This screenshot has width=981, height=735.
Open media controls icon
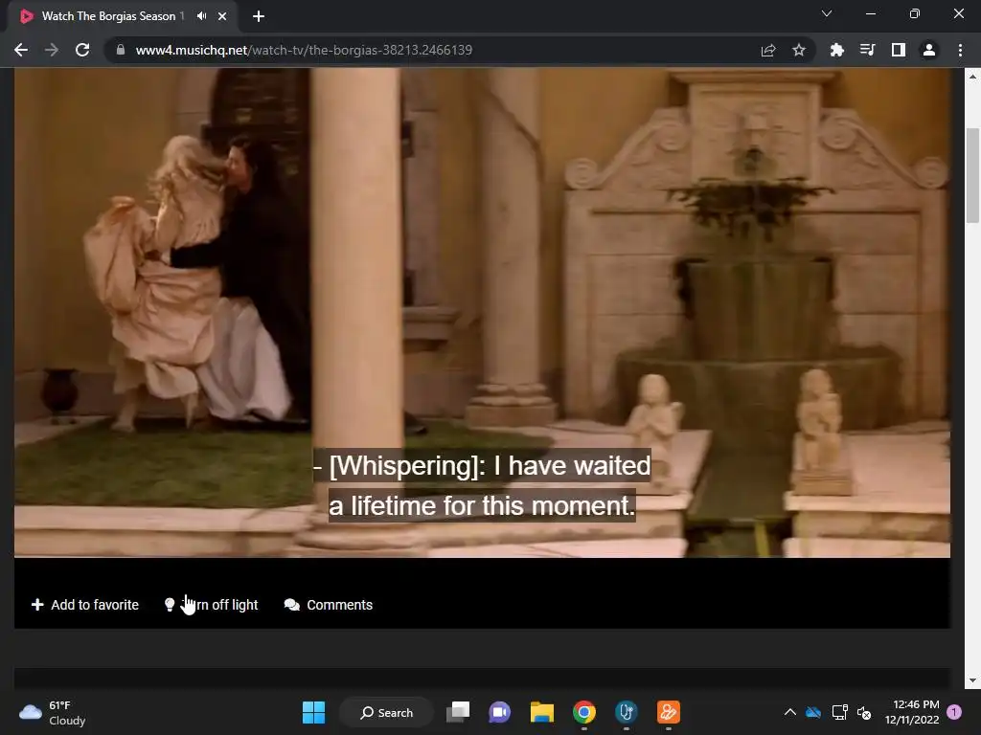pyautogui.click(x=867, y=50)
